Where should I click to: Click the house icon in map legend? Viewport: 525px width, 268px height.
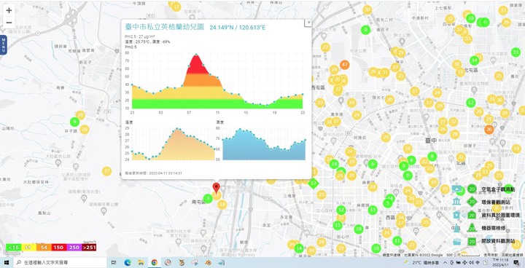[x=456, y=215]
